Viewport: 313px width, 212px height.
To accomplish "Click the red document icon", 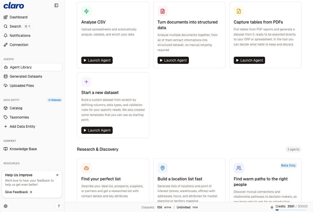I will pos(163,11).
